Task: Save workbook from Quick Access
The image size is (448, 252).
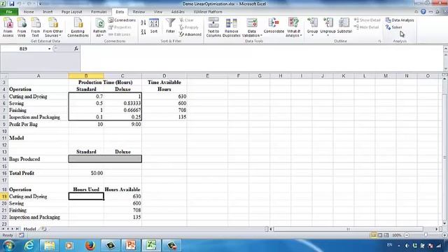Action: point(12,3)
